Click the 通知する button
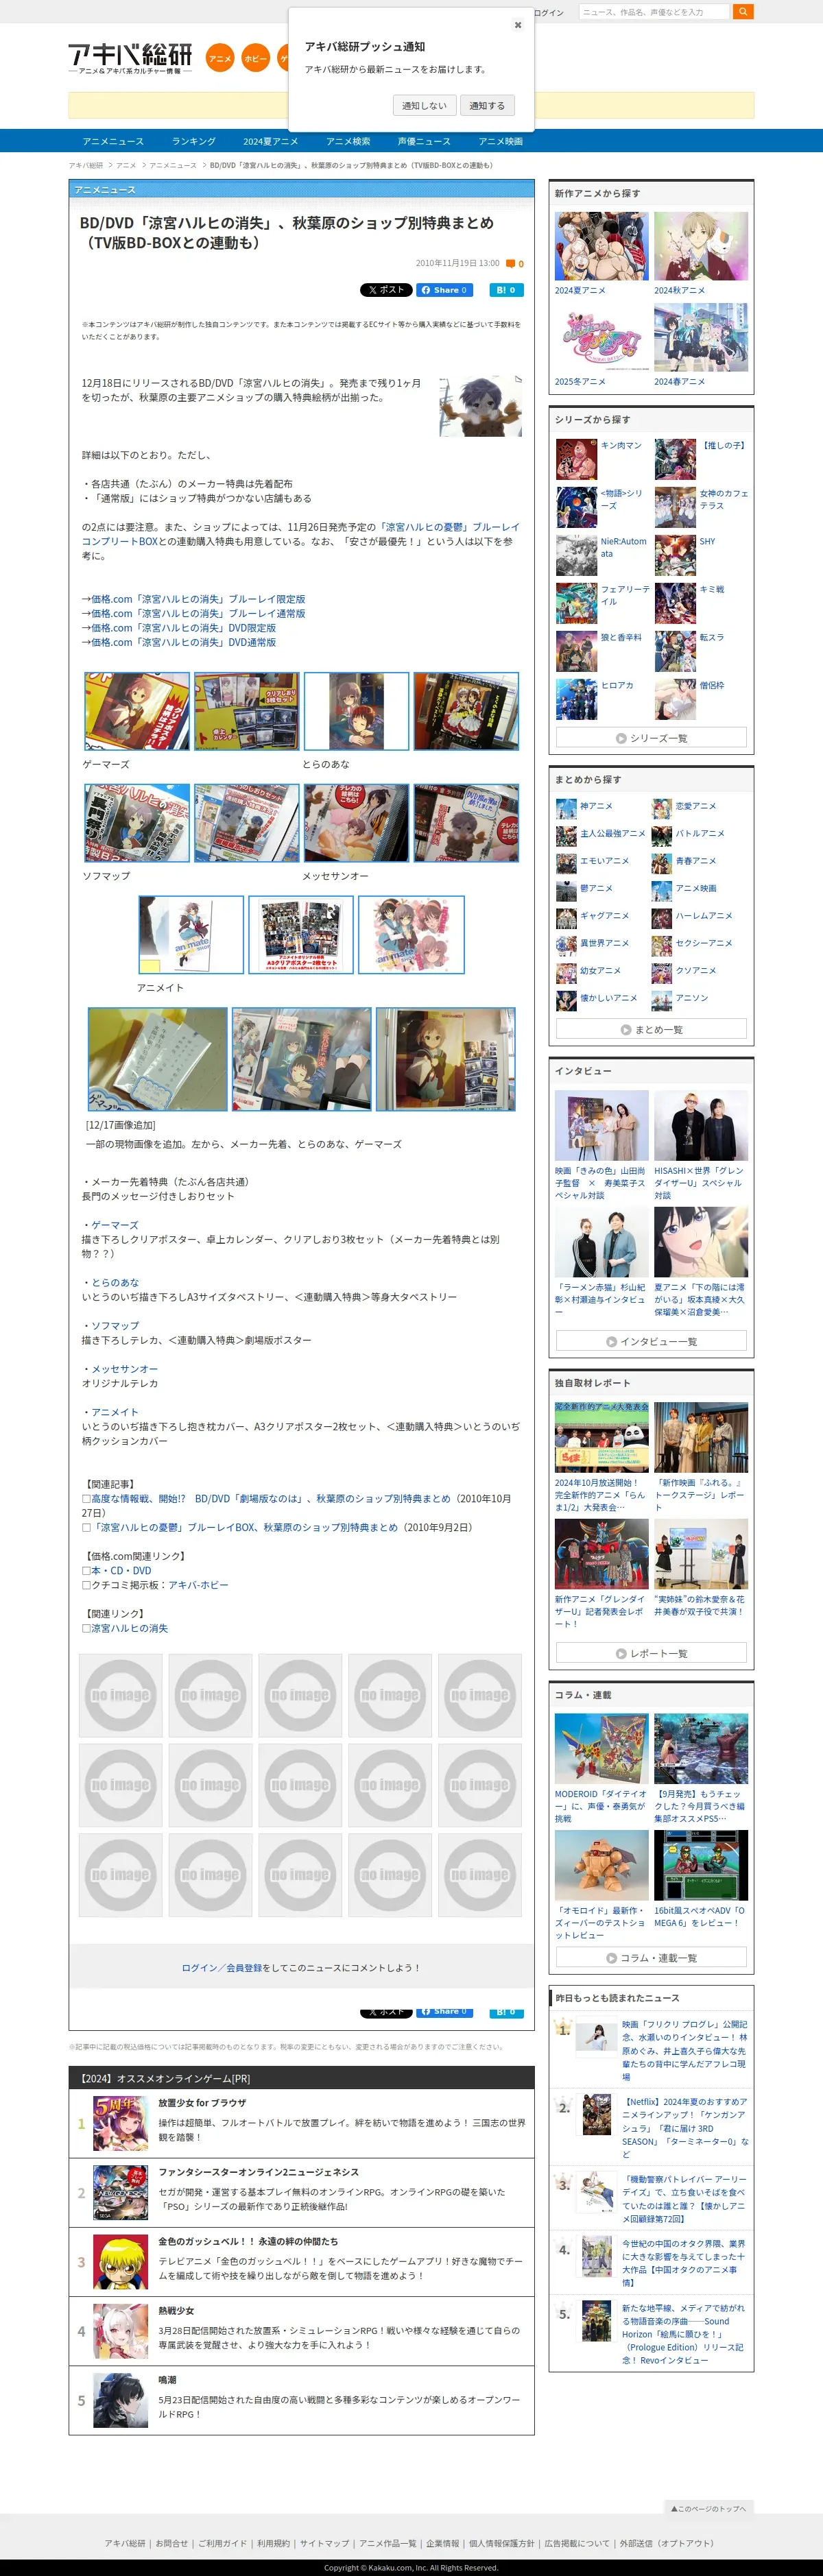This screenshot has height=2576, width=823. pyautogui.click(x=487, y=105)
